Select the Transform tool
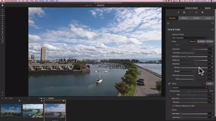Image resolution: width=216 pixels, height=121 pixels. tap(2, 14)
